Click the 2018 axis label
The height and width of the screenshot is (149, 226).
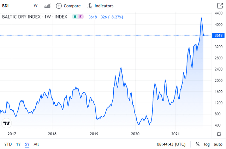click(x=52, y=134)
